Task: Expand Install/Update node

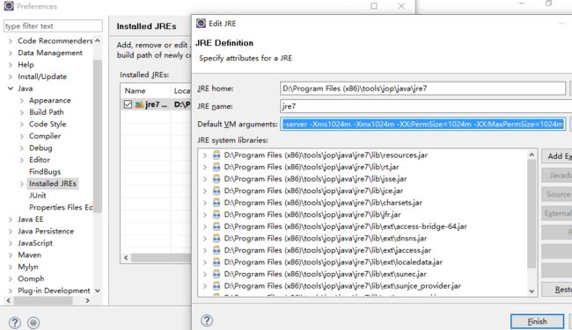Action: click(11, 76)
